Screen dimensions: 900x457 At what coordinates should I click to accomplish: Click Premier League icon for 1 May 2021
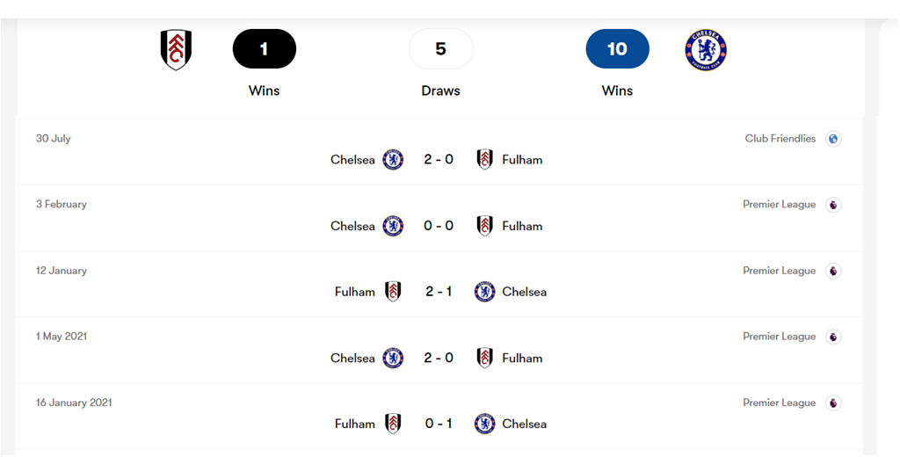point(833,337)
